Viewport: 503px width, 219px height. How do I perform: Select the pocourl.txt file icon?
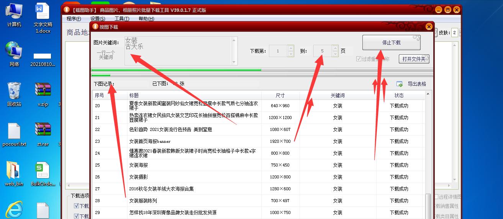[14, 134]
